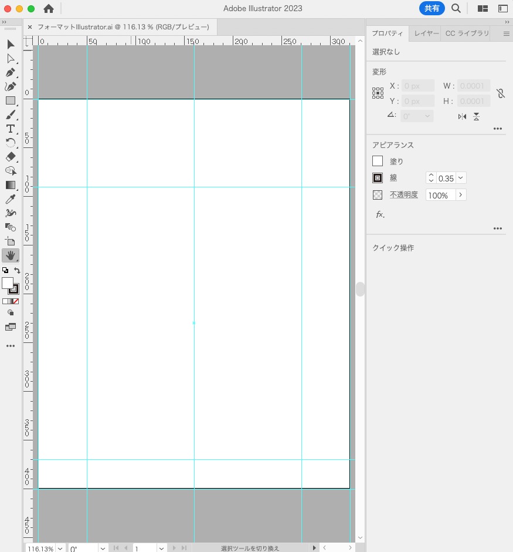
Task: Flip vertically in Transform section
Action: 476,116
